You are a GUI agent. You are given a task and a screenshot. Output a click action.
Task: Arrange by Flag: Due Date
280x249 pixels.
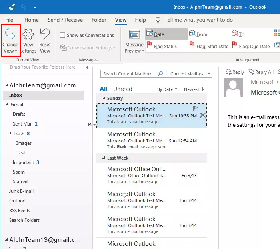coord(251,46)
